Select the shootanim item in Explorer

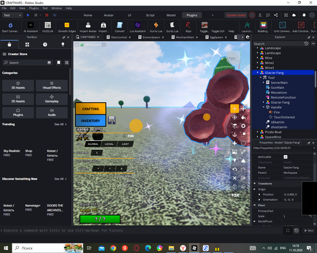279,127
